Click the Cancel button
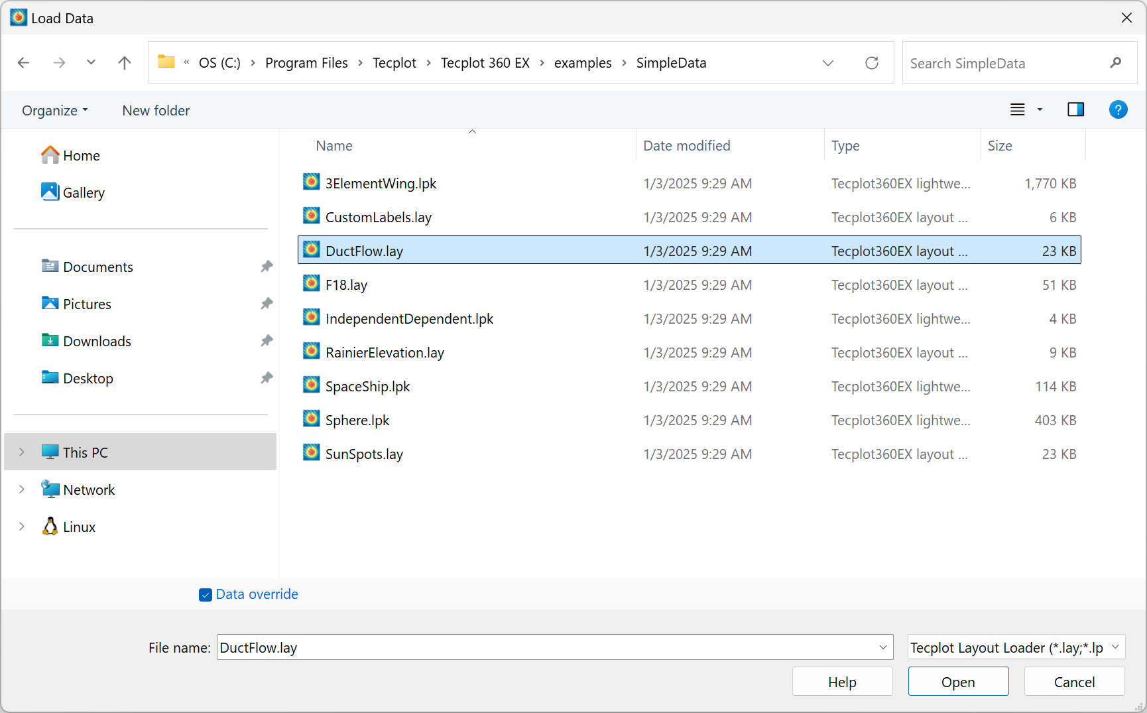 (1074, 682)
